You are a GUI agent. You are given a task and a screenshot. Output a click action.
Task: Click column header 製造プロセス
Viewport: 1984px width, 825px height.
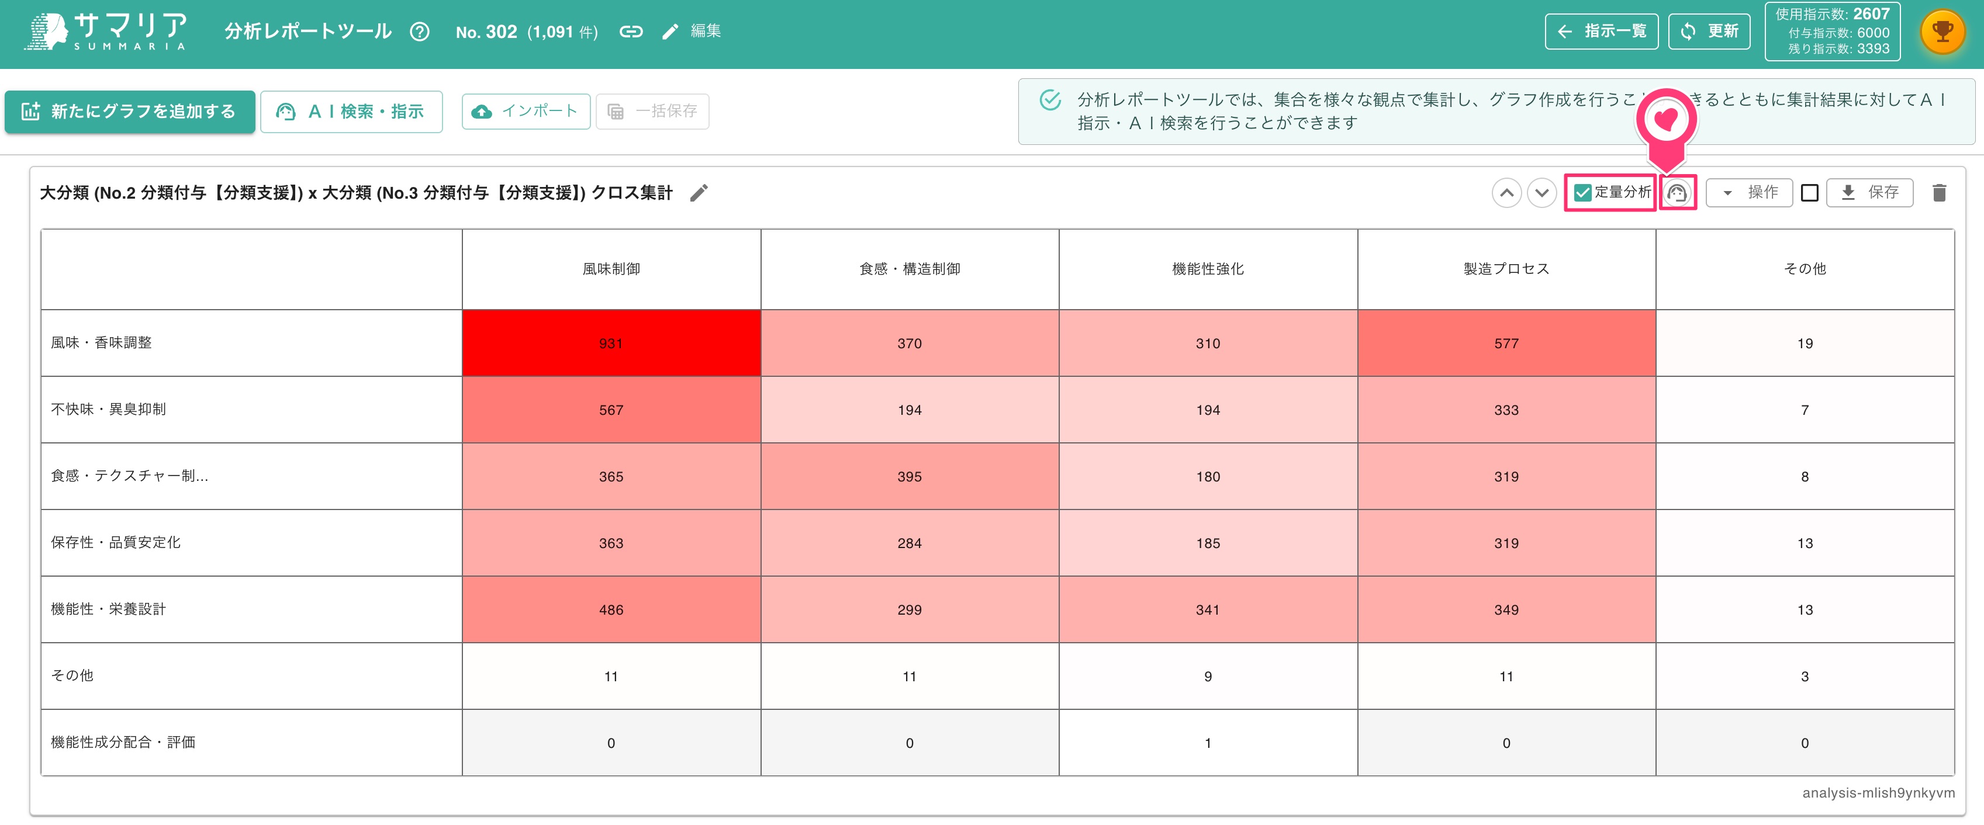1506,269
